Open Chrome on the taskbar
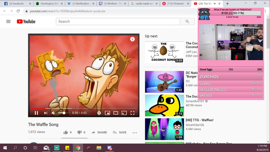This screenshot has height=152, width=270. pyautogui.click(x=78, y=148)
